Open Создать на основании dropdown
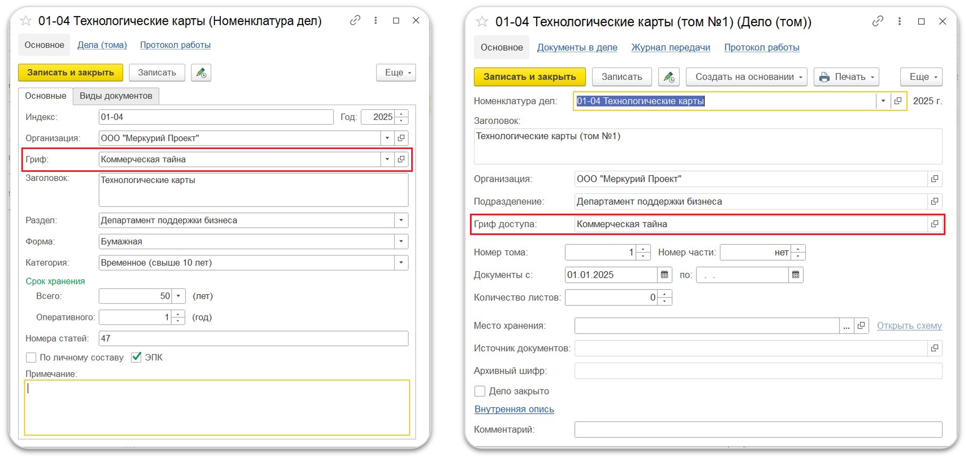Image resolution: width=966 pixels, height=459 pixels. 746,77
